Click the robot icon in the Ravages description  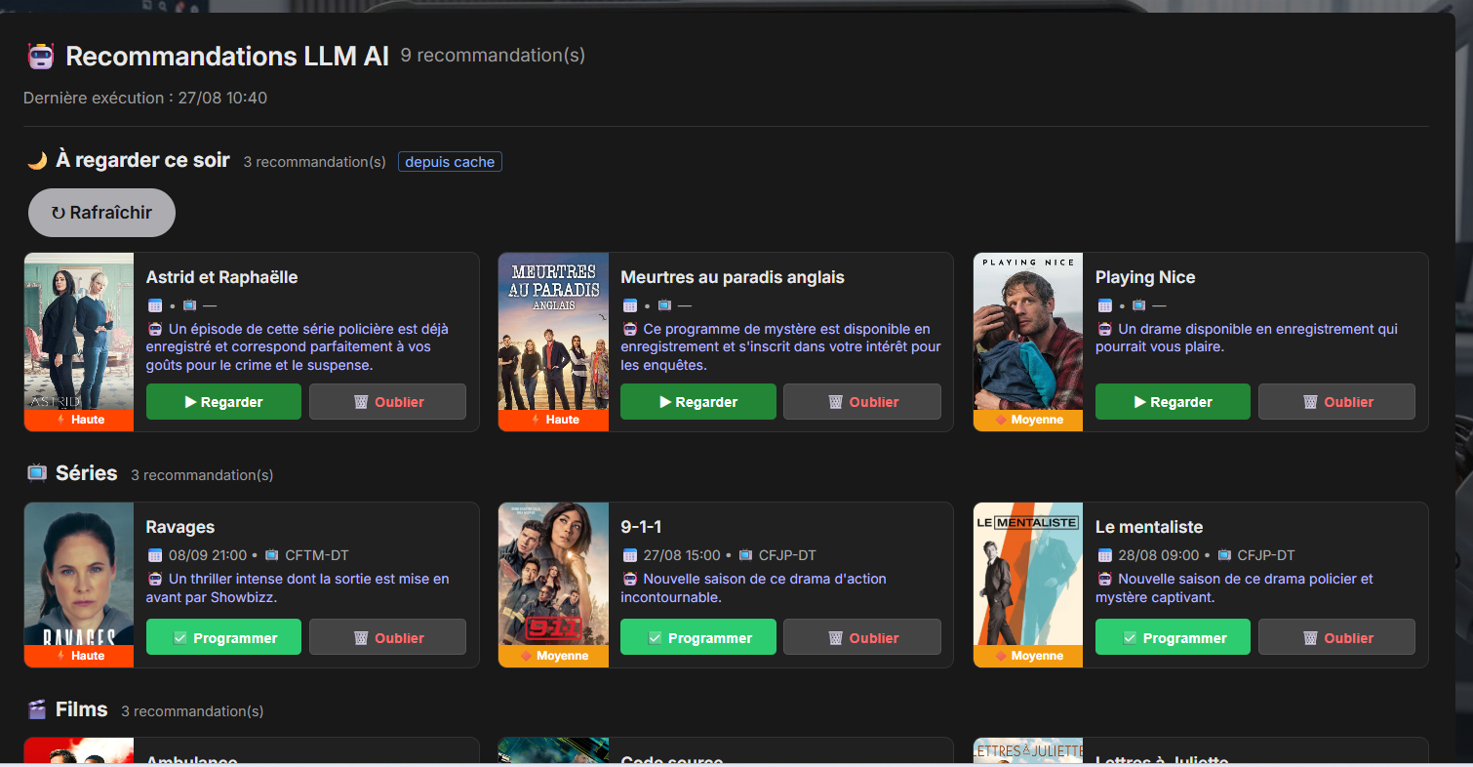(154, 579)
